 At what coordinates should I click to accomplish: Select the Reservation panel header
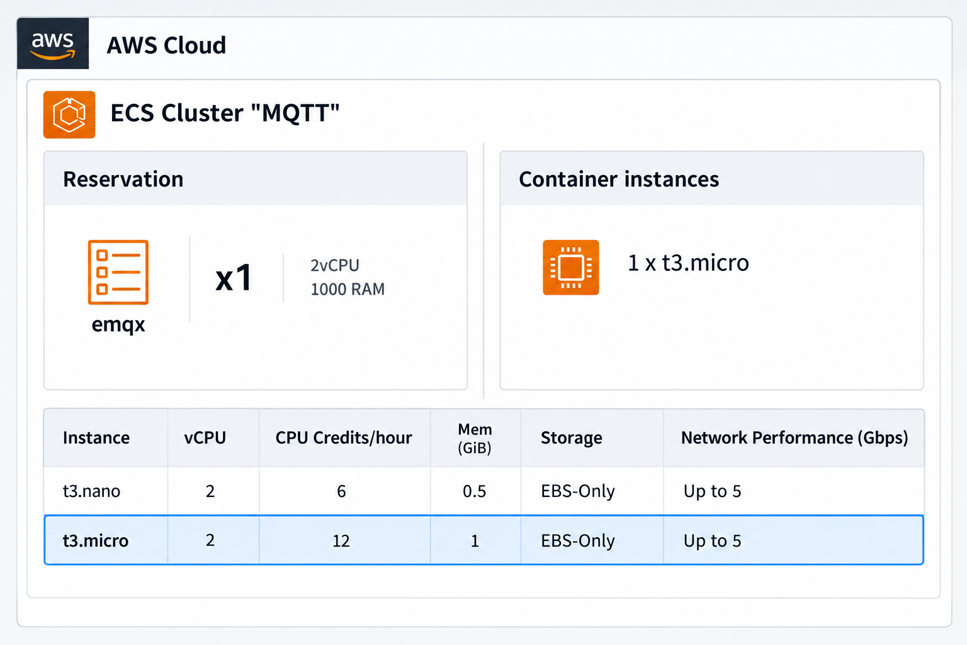click(256, 179)
